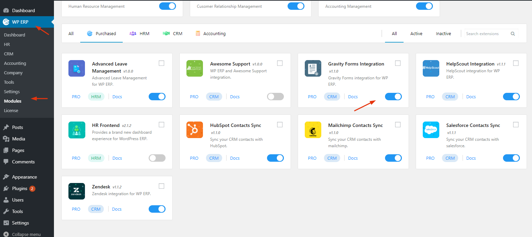Screen dimensions: 532x237
Task: Click PRO label on Zendesk card
Action: click(x=76, y=209)
